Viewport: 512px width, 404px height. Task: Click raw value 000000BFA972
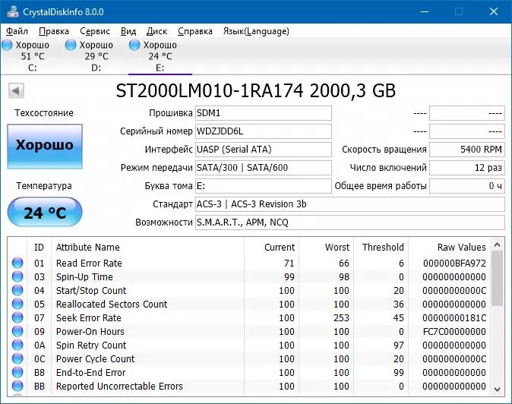[454, 263]
